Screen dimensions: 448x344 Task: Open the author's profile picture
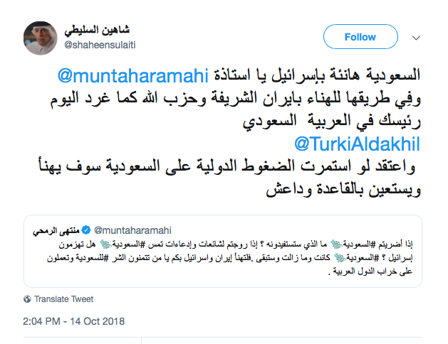(41, 36)
